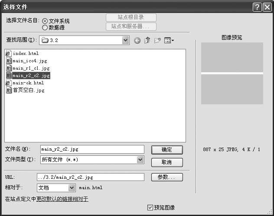Click the main-ok.html file icon
Screen dimensions: 274x216
click(x=9, y=83)
